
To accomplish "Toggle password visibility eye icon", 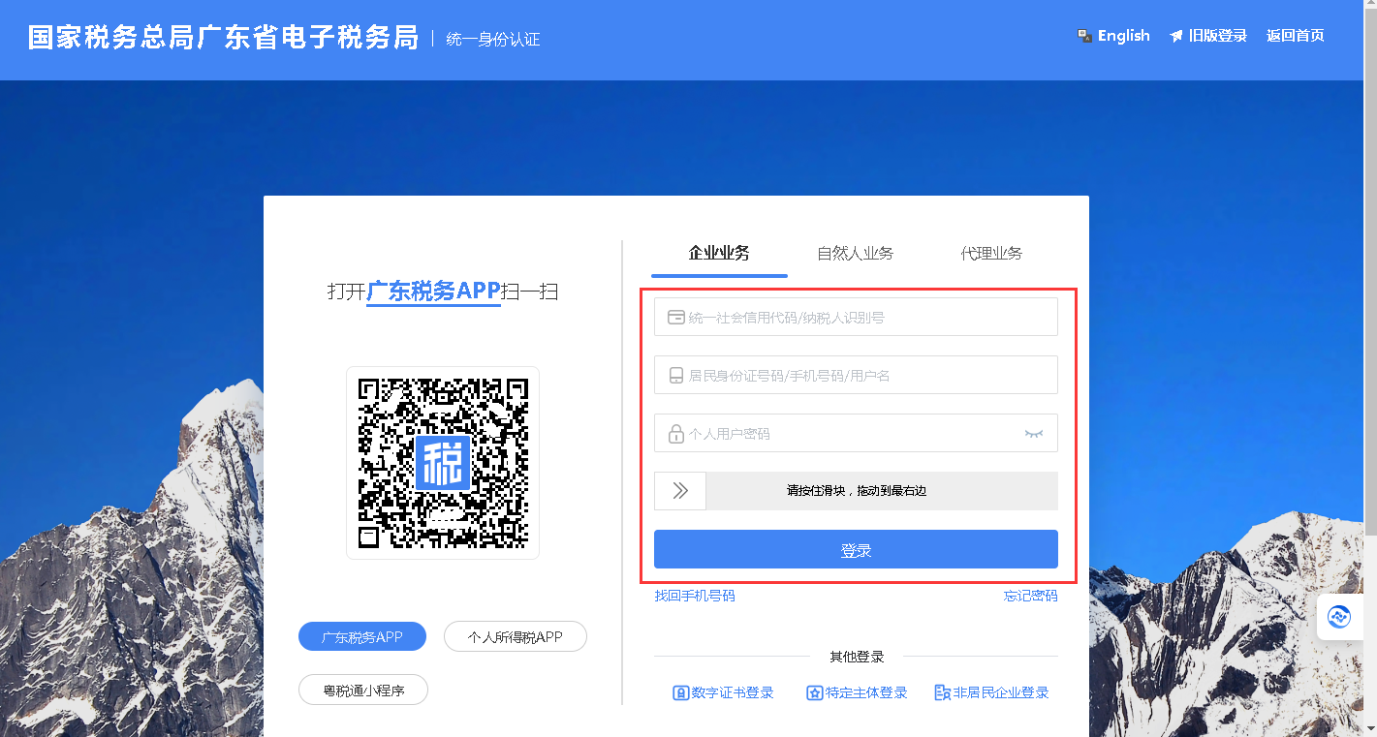I will coord(1034,434).
